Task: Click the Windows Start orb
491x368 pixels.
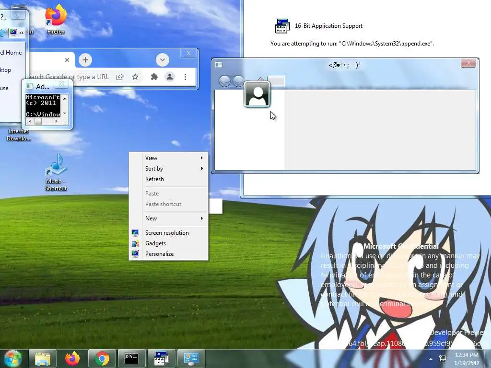Action: coord(12,358)
